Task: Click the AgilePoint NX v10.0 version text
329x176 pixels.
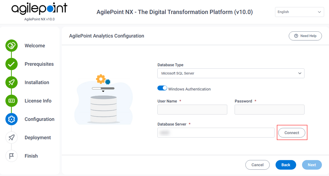Action: [x=39, y=19]
